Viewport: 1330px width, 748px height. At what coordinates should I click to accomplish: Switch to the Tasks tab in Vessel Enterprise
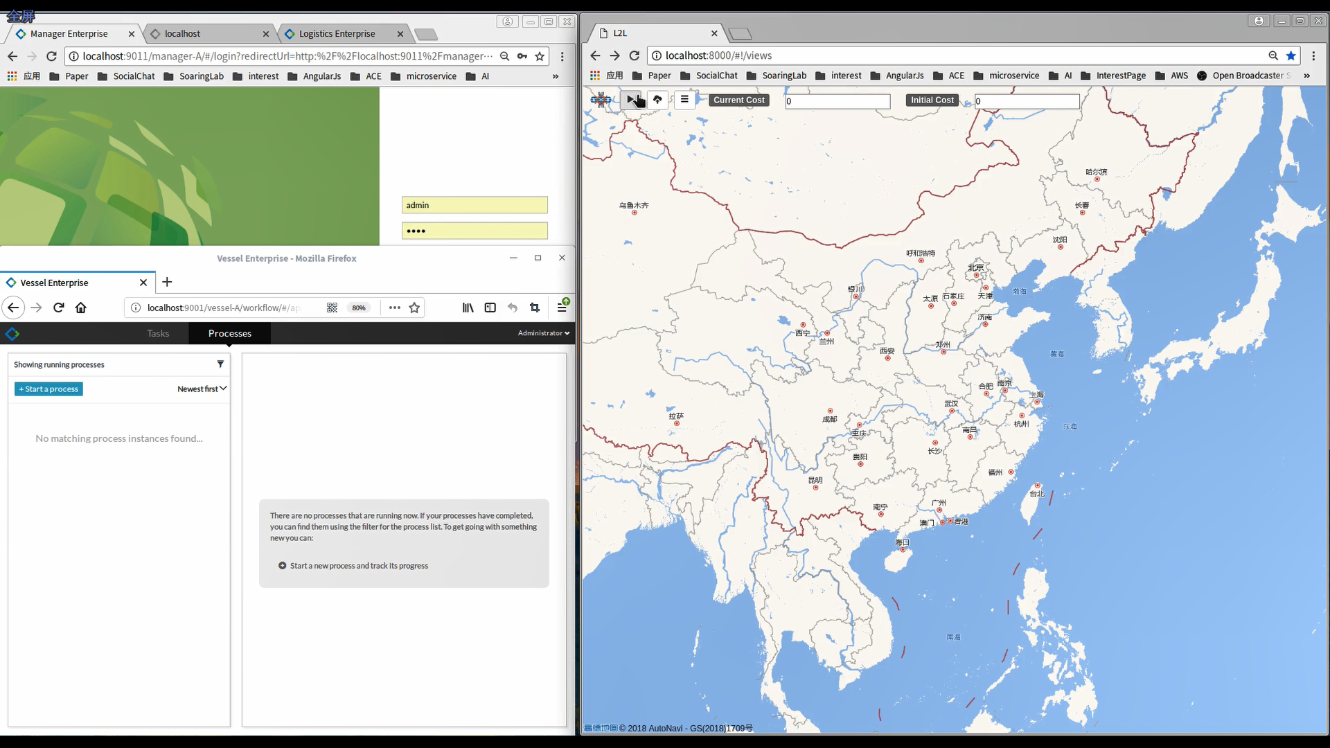(x=158, y=333)
